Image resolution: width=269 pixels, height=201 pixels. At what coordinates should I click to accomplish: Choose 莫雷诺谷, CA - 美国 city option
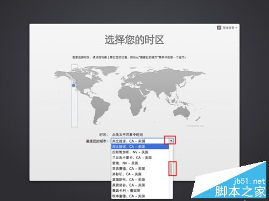tap(140, 185)
